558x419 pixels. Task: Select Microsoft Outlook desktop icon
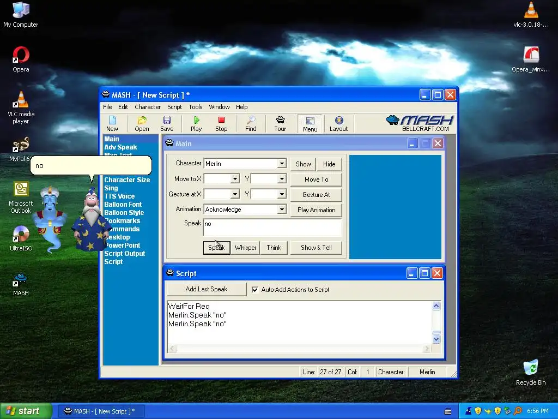tap(21, 197)
